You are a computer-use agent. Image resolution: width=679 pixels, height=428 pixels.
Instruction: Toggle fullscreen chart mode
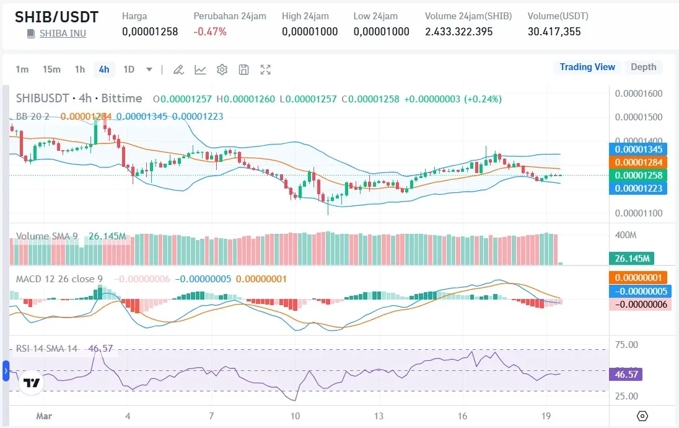point(265,69)
